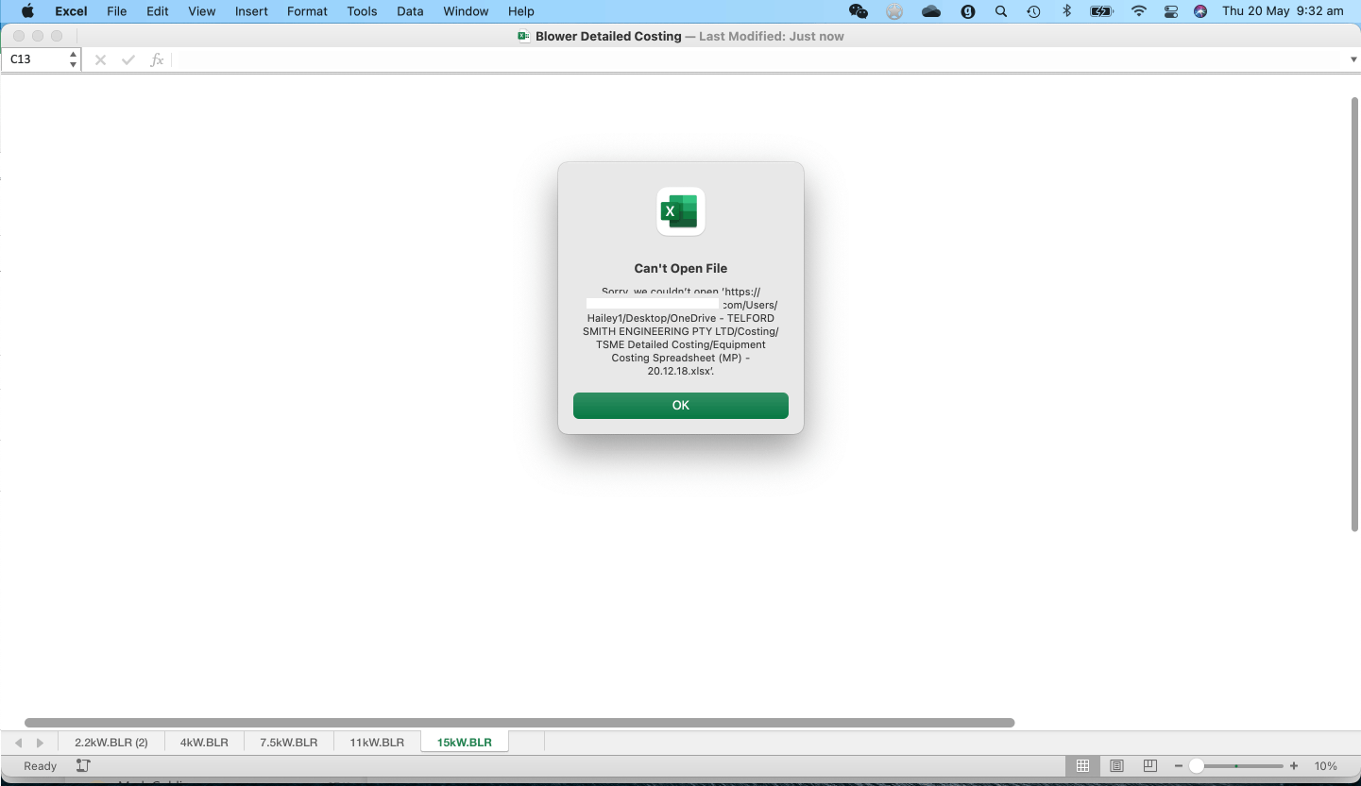The height and width of the screenshot is (786, 1361).
Task: Open the Data menu
Action: (x=410, y=11)
